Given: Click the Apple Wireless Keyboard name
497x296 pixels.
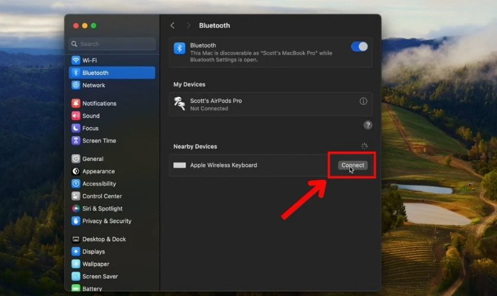Looking at the screenshot, I should [224, 165].
